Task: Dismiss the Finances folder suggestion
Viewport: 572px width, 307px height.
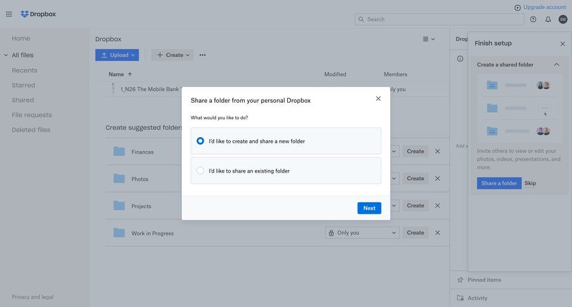Action: 437,151
